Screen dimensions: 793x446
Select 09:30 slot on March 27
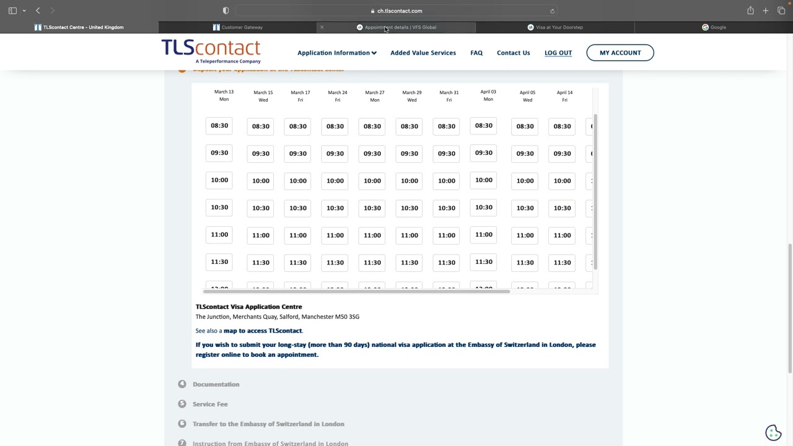[x=372, y=154]
